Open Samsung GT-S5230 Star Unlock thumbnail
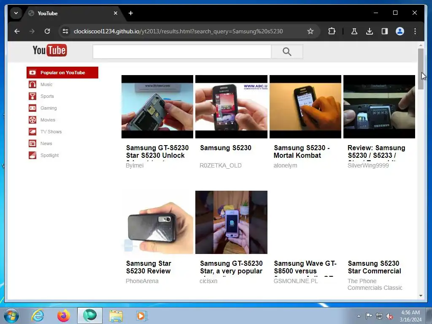This screenshot has width=432, height=324. tap(157, 107)
